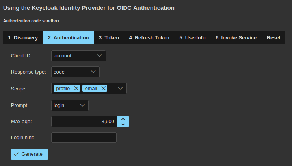292x166 pixels.
Task: Switch to the 5. UserInfo tab
Action: tap(192, 37)
